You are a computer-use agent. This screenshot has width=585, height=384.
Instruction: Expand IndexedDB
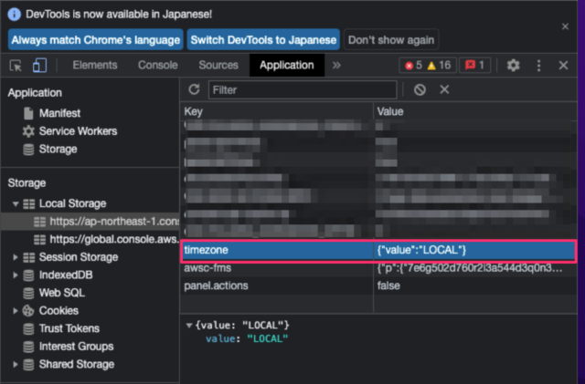[x=16, y=275]
